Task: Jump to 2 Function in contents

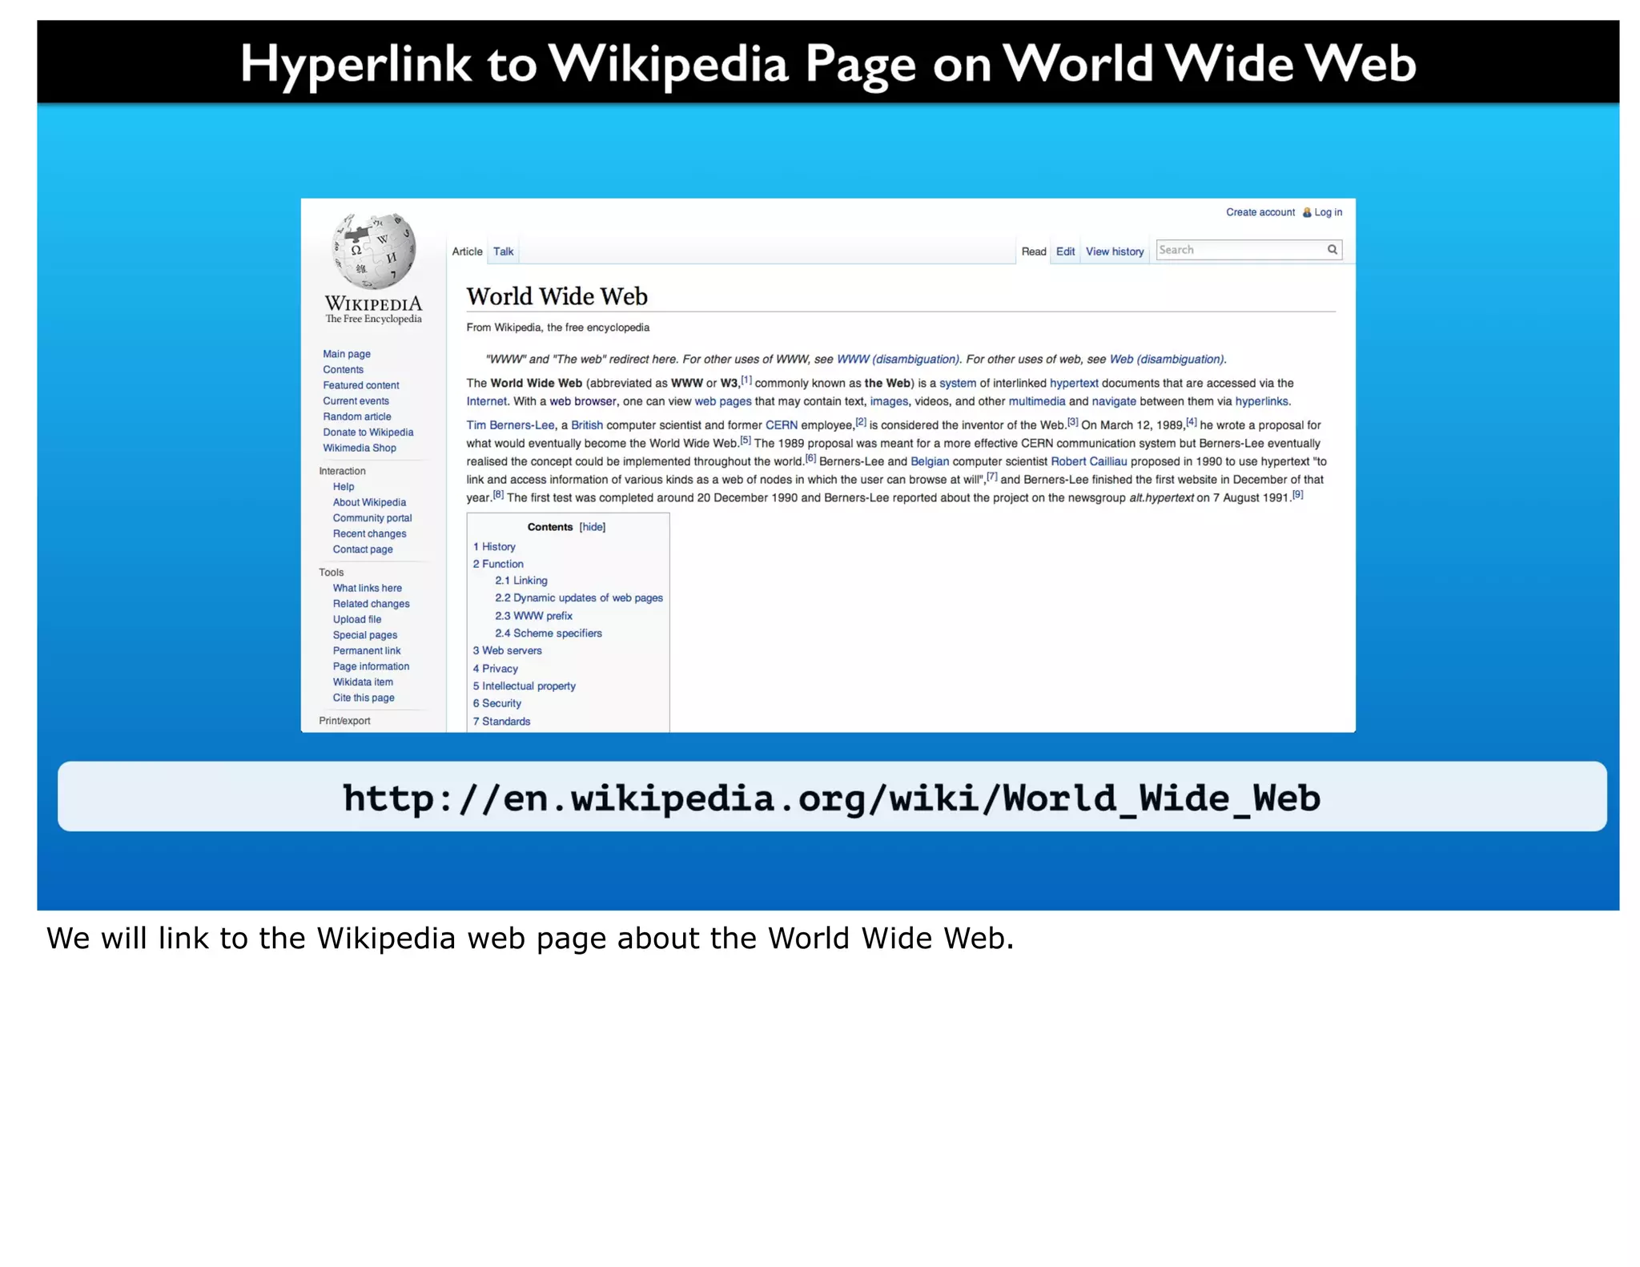Action: [x=498, y=565]
